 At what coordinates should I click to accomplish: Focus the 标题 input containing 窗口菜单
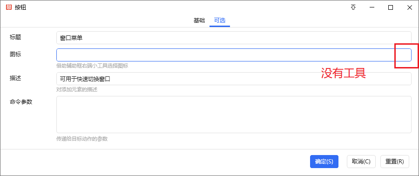tap(234, 38)
